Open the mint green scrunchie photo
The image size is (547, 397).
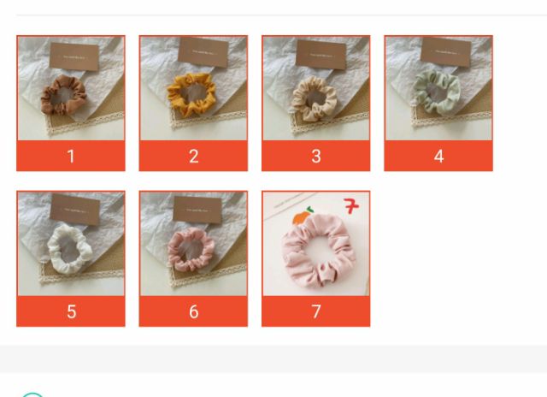[x=438, y=88]
